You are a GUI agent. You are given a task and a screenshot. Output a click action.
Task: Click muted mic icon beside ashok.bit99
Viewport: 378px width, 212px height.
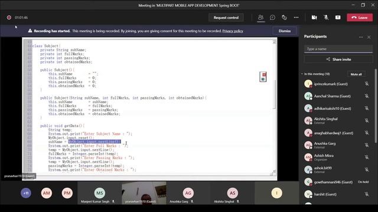tap(366, 170)
